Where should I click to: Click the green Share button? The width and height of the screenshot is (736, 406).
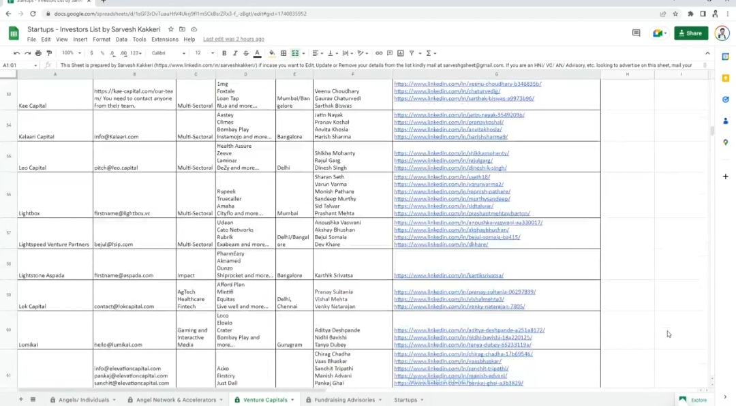pyautogui.click(x=690, y=33)
